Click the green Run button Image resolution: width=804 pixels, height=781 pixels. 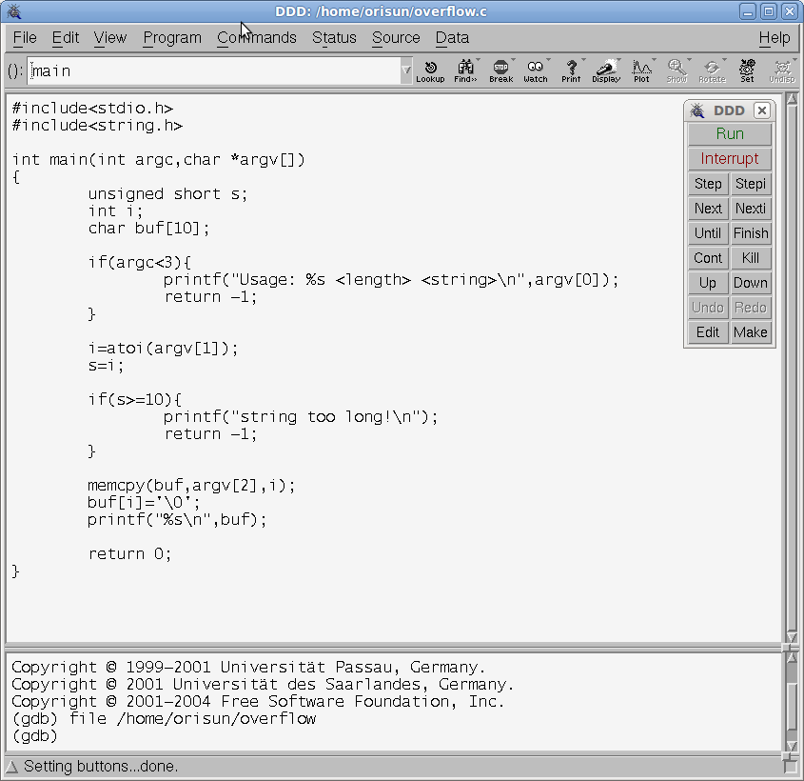pos(730,134)
